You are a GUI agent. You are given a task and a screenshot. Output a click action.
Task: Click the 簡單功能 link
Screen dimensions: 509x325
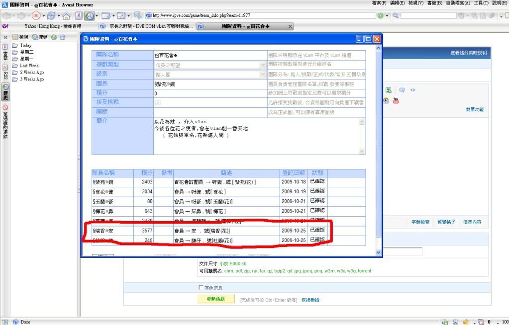pyautogui.click(x=474, y=109)
